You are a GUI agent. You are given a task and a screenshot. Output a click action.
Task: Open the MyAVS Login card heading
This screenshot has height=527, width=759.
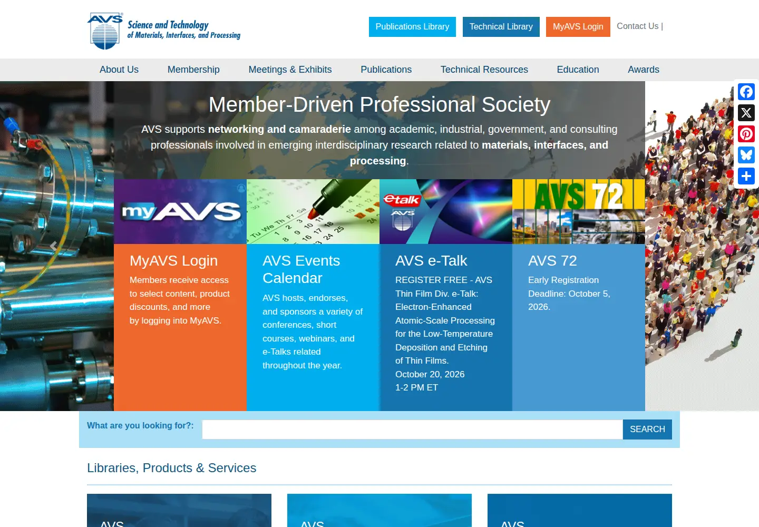tap(174, 261)
